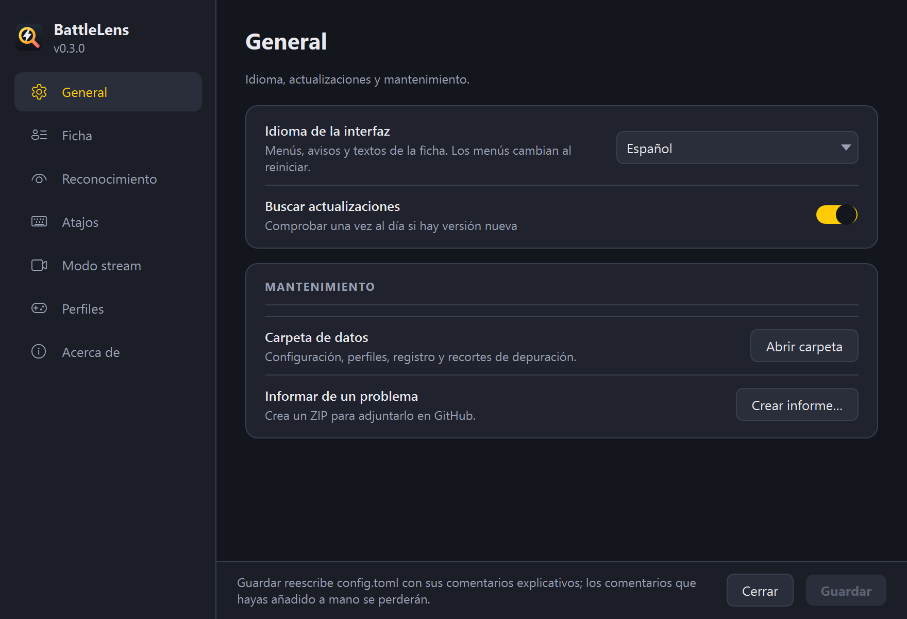The height and width of the screenshot is (619, 907).
Task: Click 'Configuración, perfiles, registro' description text
Action: (421, 357)
